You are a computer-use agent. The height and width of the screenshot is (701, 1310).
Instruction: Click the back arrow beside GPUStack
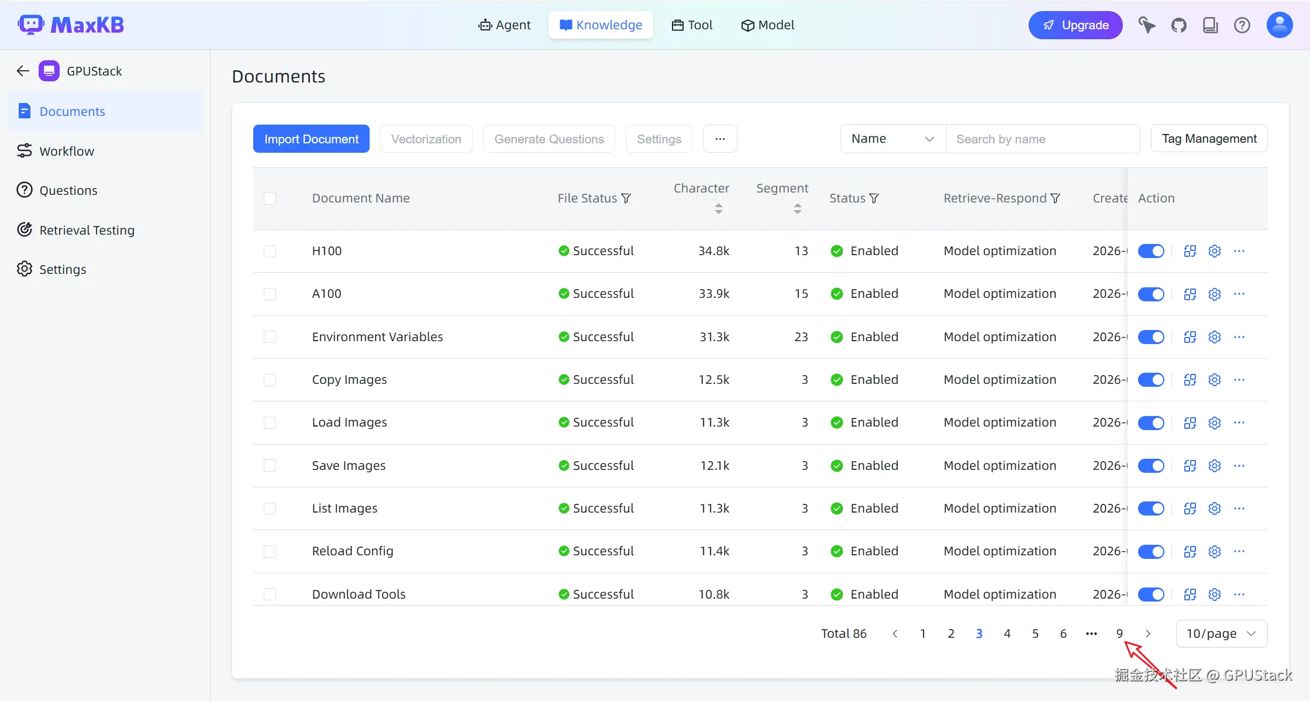(23, 71)
